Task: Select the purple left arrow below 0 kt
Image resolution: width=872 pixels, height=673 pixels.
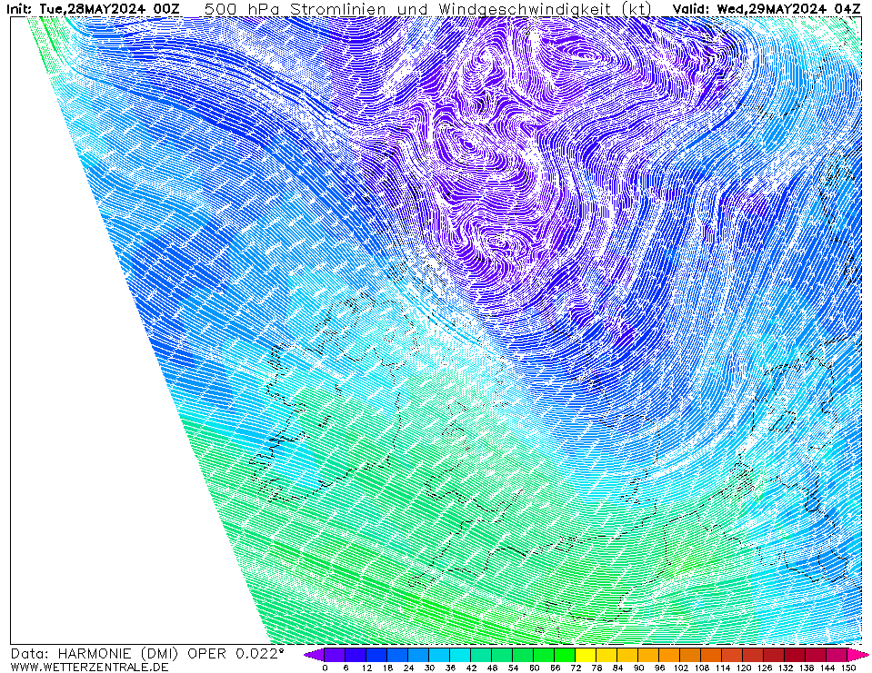Action: (313, 655)
